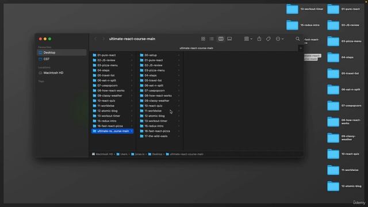
Task: Switch Finder to icon view
Action: tap(203, 39)
